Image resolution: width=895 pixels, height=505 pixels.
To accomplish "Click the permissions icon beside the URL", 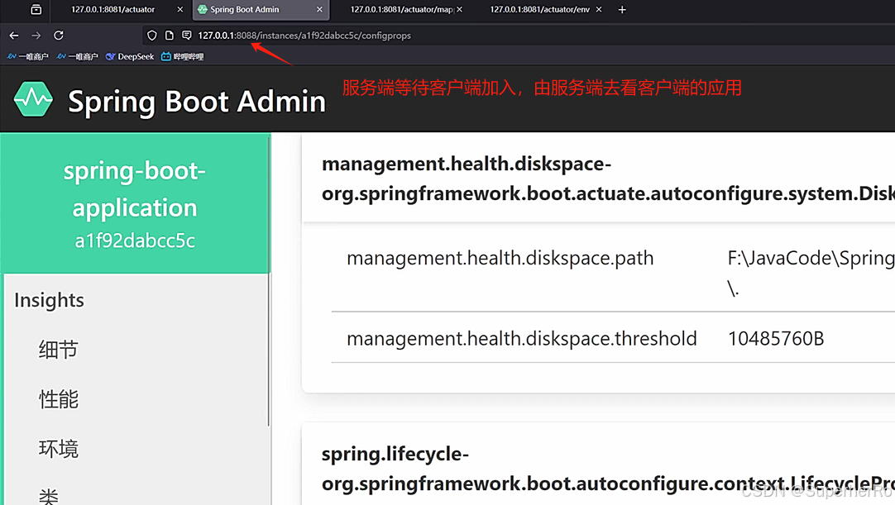I will 187,36.
